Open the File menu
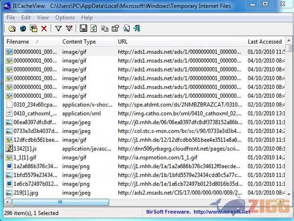Screen dimensions: 294x221 tap(11, 18)
